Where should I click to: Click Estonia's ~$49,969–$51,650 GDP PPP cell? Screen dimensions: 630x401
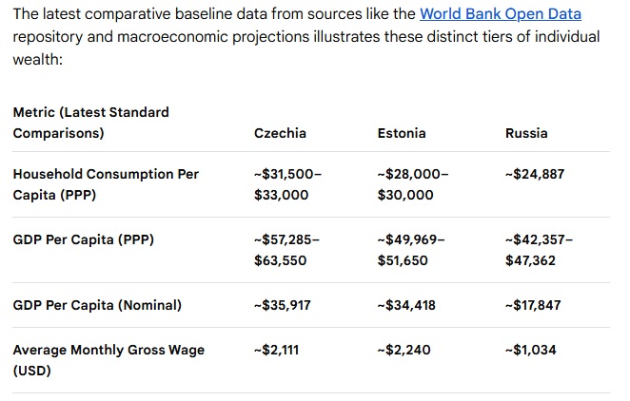click(411, 250)
